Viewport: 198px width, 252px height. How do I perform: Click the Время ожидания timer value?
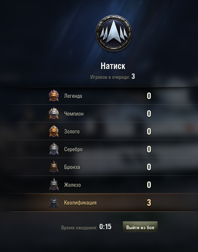(105, 227)
